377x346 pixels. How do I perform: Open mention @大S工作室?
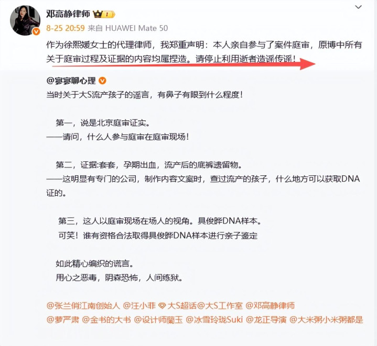(220, 306)
